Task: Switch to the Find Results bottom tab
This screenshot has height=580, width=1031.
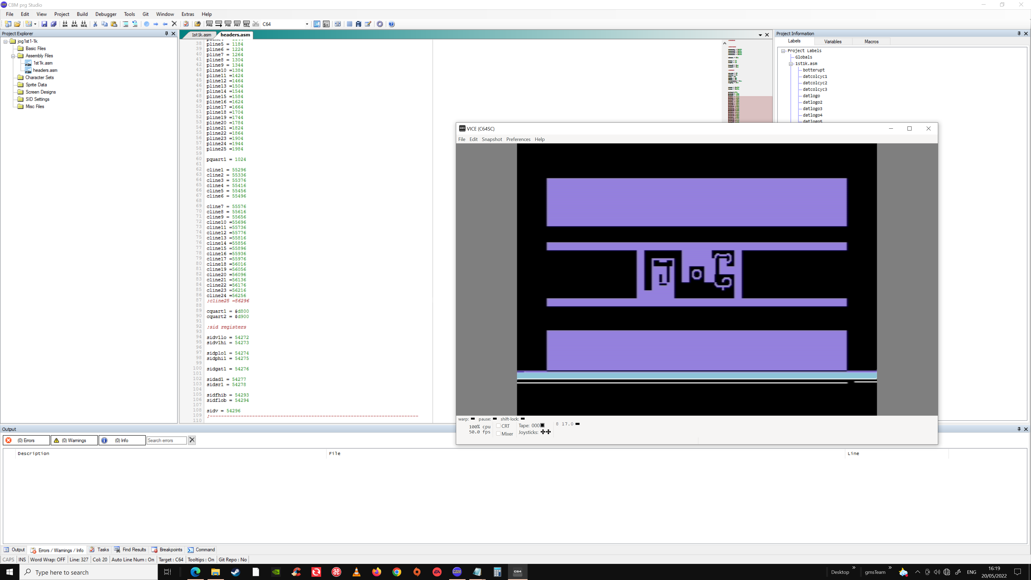Action: pyautogui.click(x=130, y=550)
